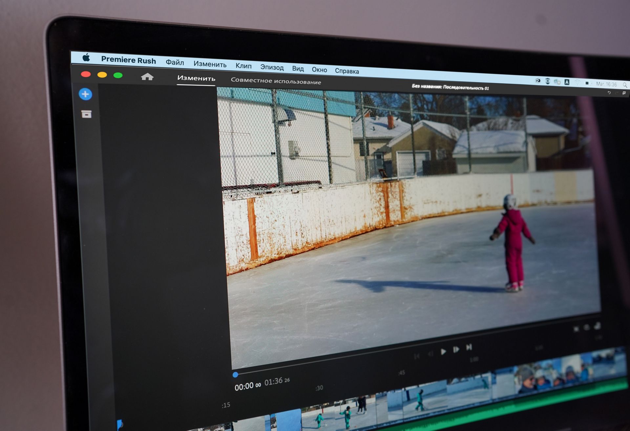The image size is (630, 431).
Task: Switch to the Изменить tab
Action: (196, 79)
